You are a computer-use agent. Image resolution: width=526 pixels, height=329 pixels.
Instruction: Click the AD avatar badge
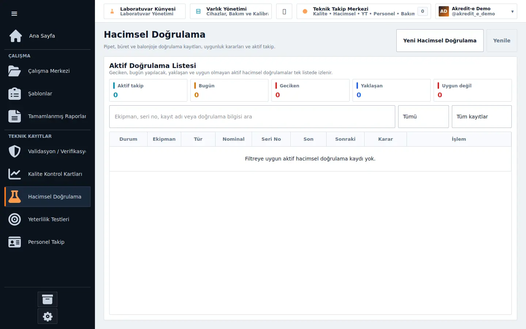[444, 11]
